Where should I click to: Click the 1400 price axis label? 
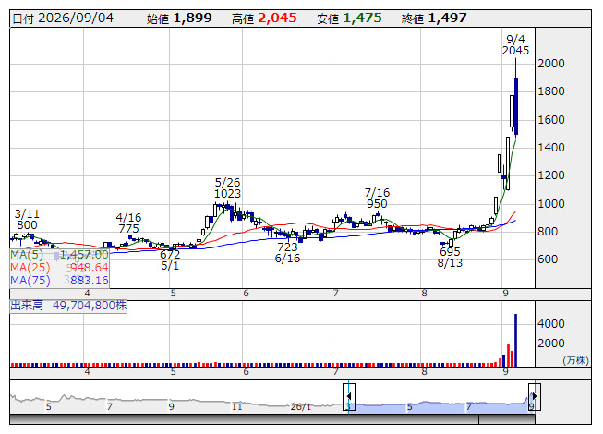click(550, 148)
